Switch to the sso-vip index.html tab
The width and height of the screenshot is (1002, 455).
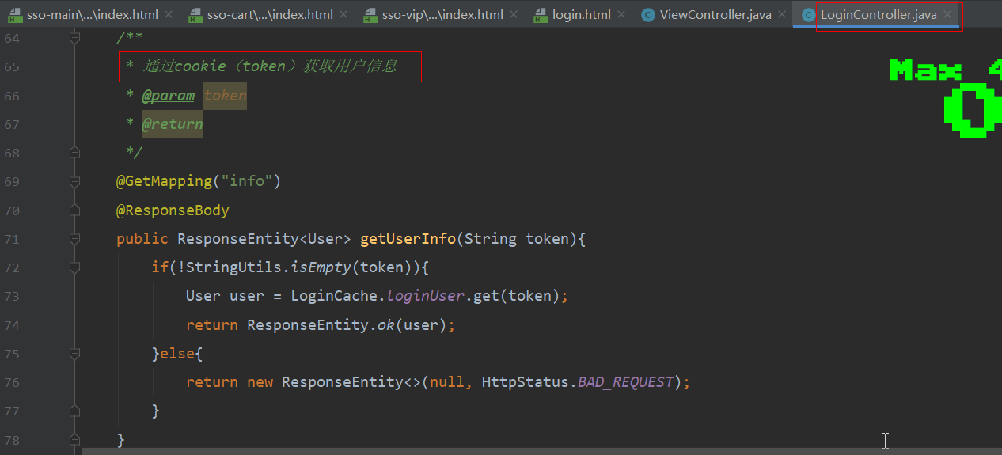tap(442, 15)
